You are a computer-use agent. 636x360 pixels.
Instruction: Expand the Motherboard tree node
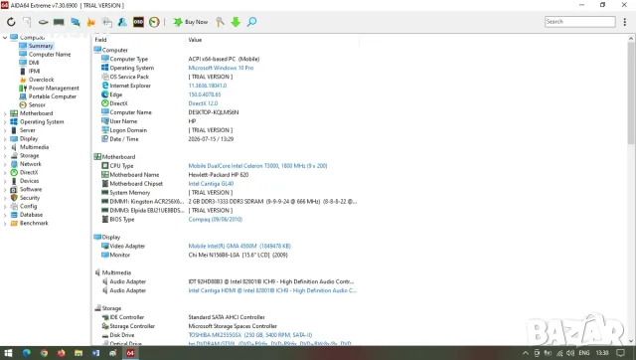coord(5,113)
